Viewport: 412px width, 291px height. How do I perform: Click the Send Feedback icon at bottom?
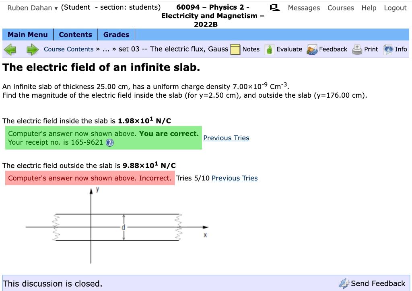(344, 283)
